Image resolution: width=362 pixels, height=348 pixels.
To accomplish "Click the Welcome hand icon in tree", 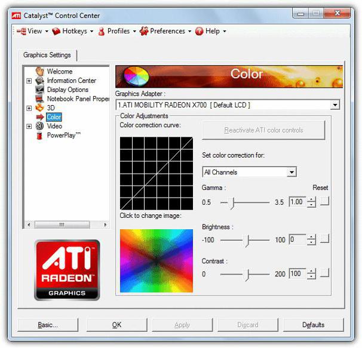I will [x=40, y=72].
